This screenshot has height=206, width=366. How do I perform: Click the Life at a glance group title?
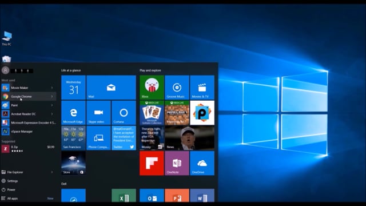coord(71,70)
